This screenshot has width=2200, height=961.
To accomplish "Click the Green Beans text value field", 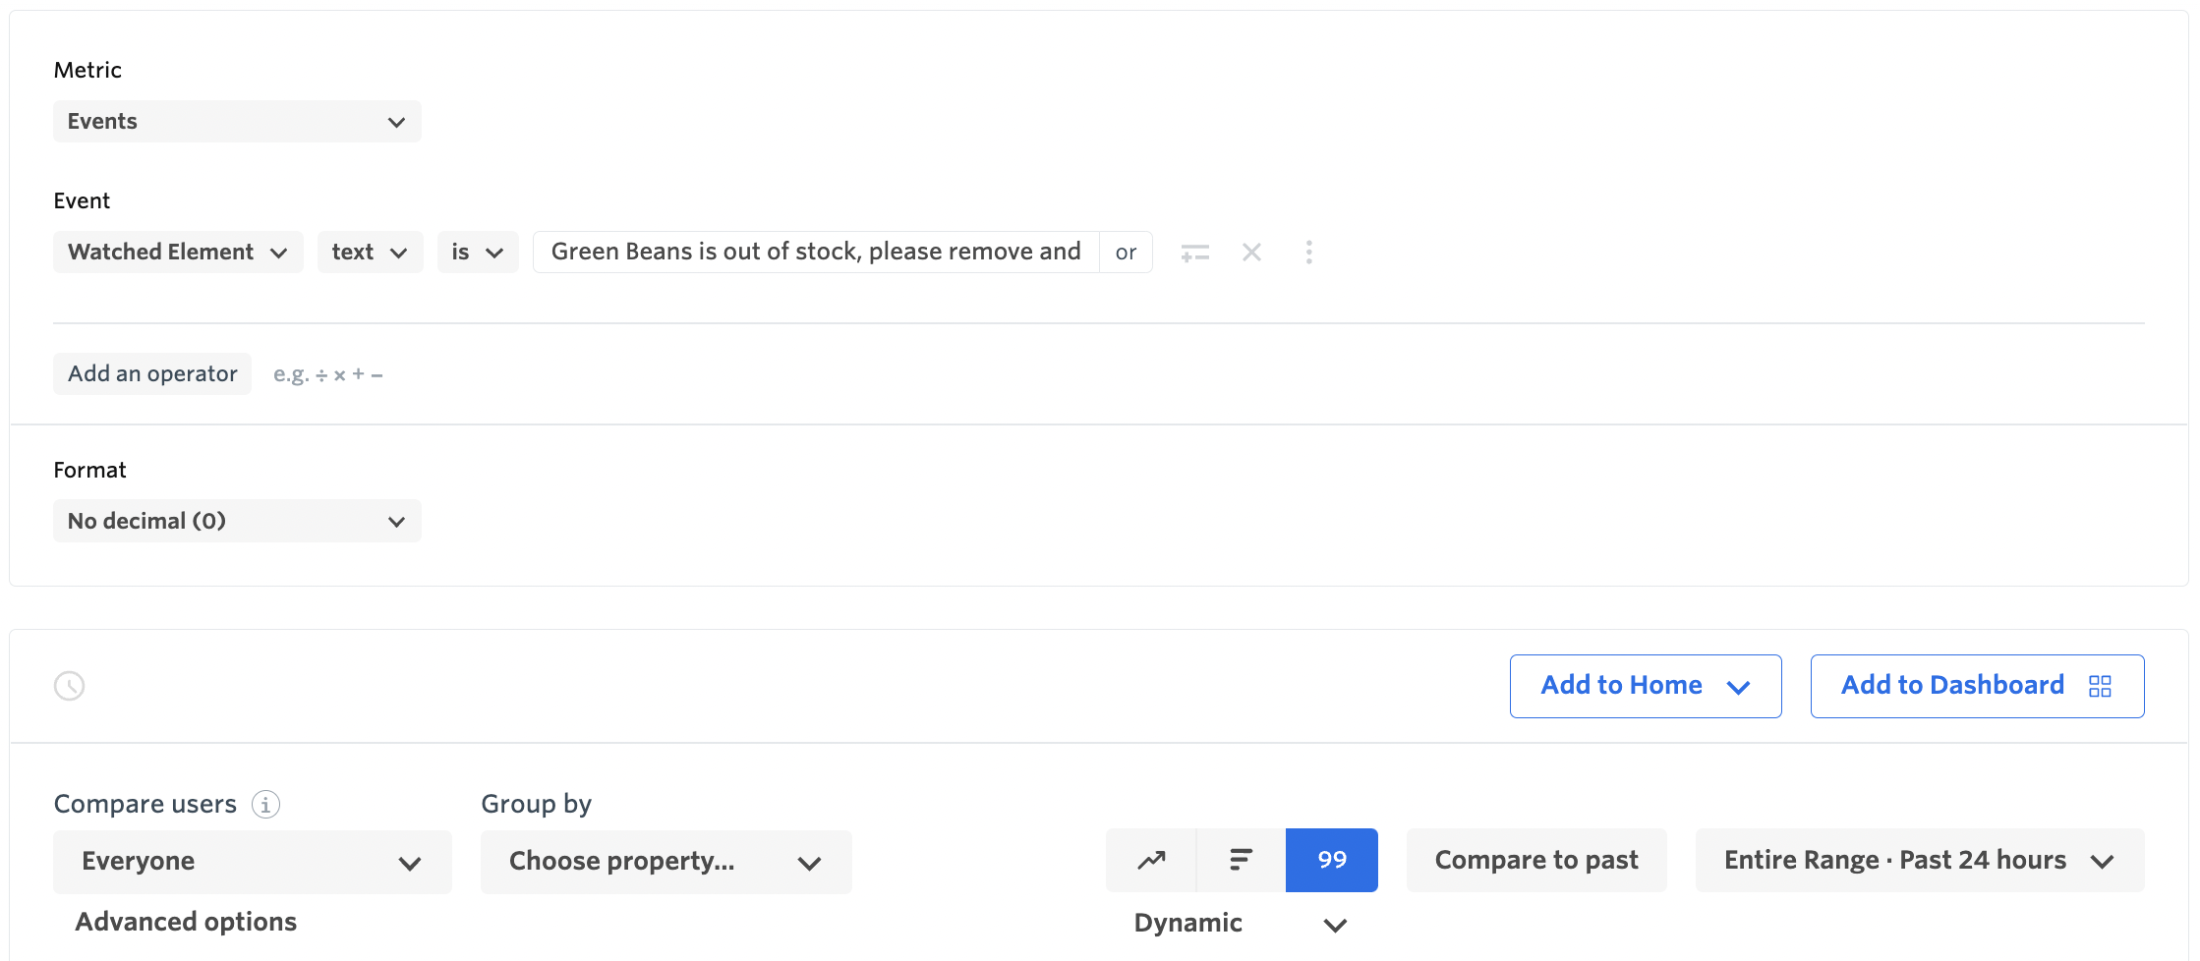I will [x=815, y=253].
